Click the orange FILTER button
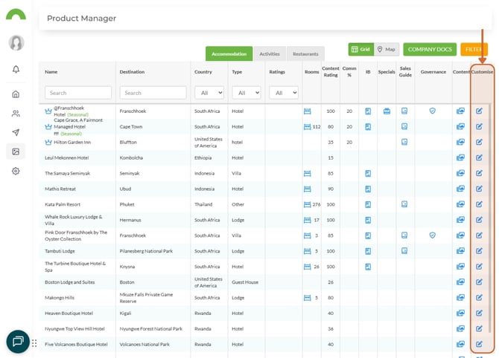This screenshot has width=499, height=358. pos(474,50)
